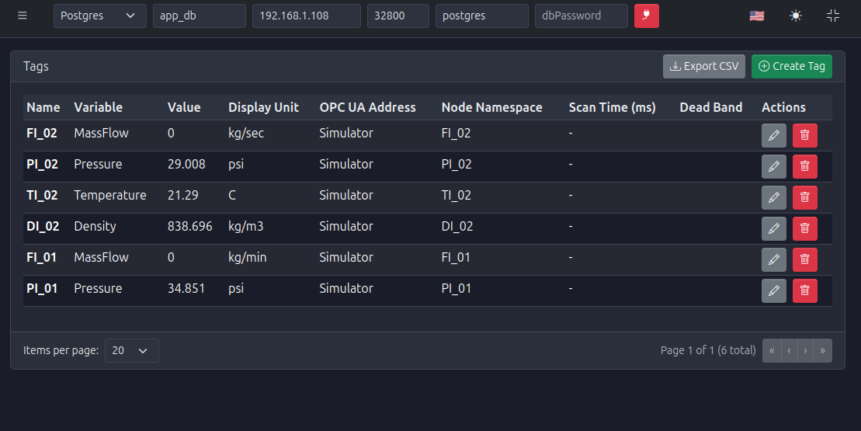
Task: Open the Postgres database type dropdown
Action: click(100, 16)
